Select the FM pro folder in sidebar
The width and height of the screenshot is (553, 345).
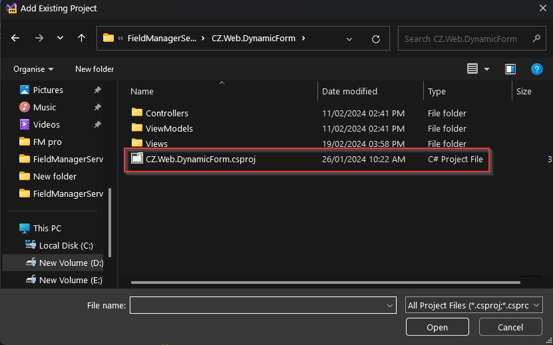click(x=47, y=142)
